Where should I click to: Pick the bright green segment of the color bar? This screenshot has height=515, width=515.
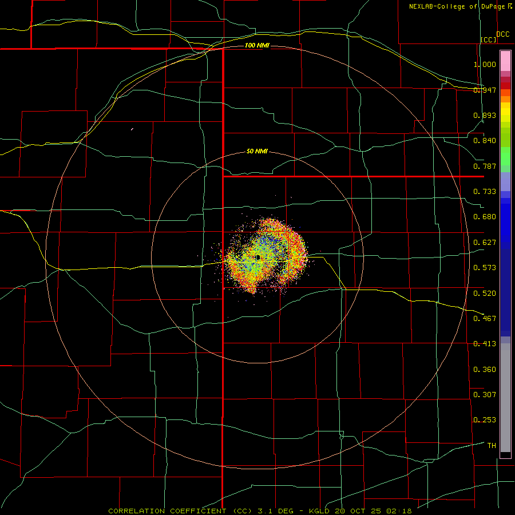505,156
